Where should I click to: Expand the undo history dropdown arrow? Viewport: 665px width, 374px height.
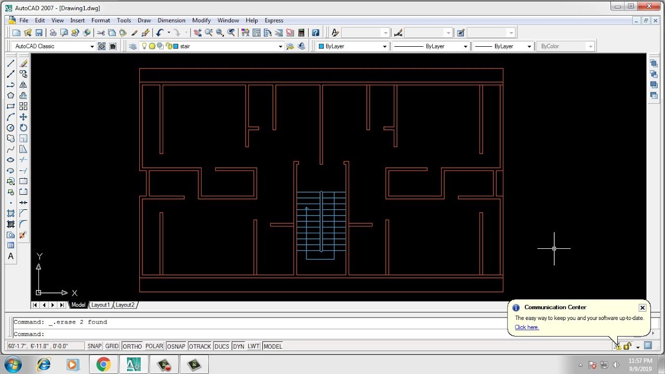pyautogui.click(x=169, y=33)
